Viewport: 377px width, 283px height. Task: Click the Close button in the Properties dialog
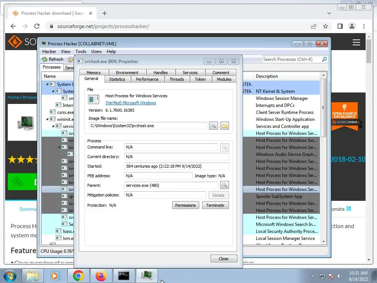223,258
